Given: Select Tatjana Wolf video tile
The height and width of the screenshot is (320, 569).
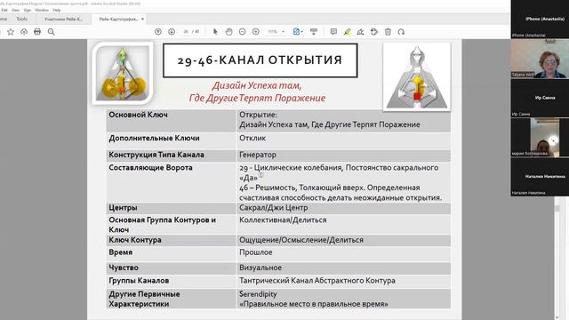Looking at the screenshot, I should (540, 59).
